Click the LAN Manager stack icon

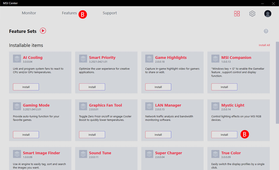click(x=149, y=106)
